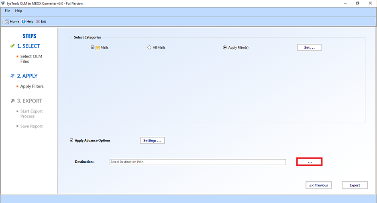Screen dimensions: 377x203
Task: Choose the Apply Filter(s) radio option
Action: point(225,47)
